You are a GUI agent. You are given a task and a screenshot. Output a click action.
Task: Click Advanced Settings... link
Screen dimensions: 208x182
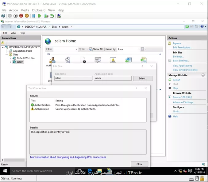click(x=184, y=102)
